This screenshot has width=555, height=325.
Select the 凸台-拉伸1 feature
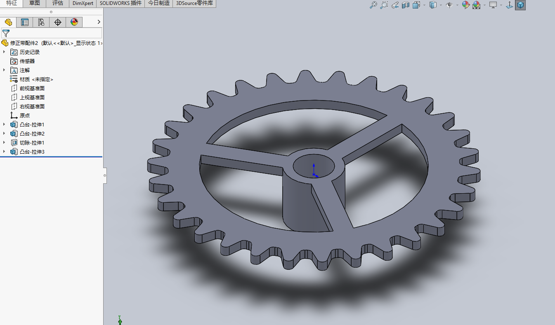pyautogui.click(x=32, y=125)
